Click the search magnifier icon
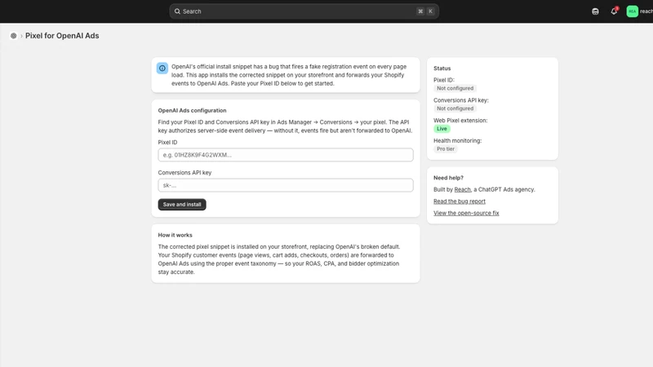The image size is (653, 367). pyautogui.click(x=177, y=11)
